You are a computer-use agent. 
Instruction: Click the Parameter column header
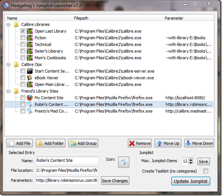188,18
